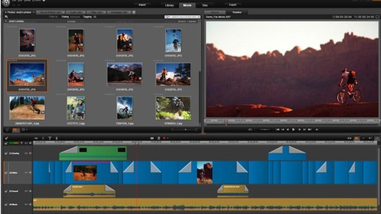The height and width of the screenshot is (214, 381).
Task: Switch to the Library tab
Action: 170,5
